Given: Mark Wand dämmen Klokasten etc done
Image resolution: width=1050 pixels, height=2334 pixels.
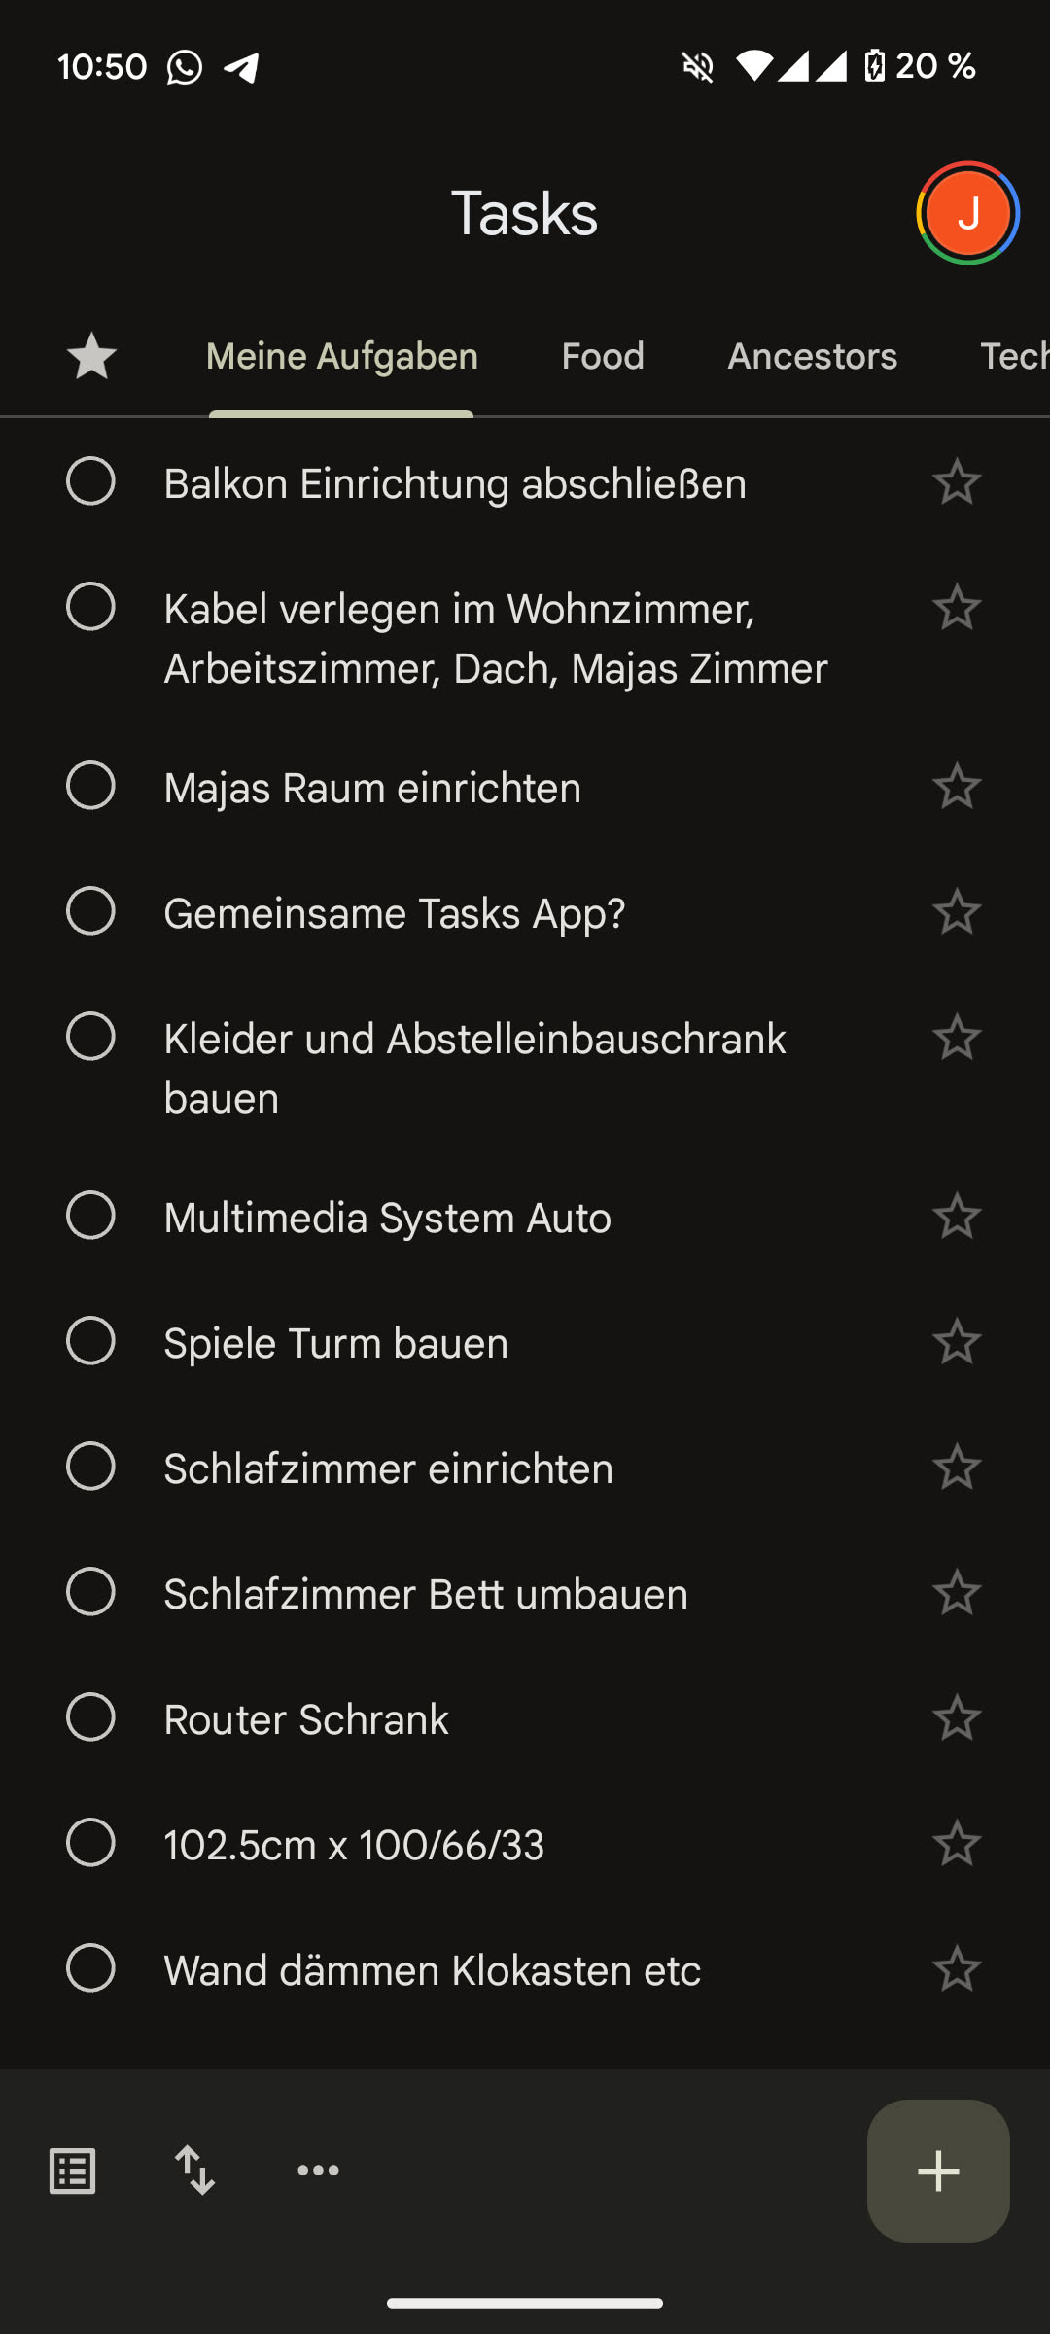Looking at the screenshot, I should [90, 1969].
